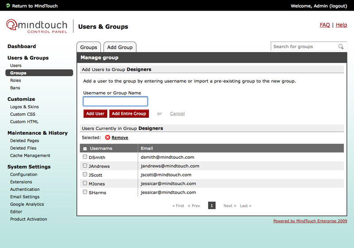Image resolution: width=354 pixels, height=248 pixels.
Task: Go to Cache Management in sidebar
Action: click(30, 156)
